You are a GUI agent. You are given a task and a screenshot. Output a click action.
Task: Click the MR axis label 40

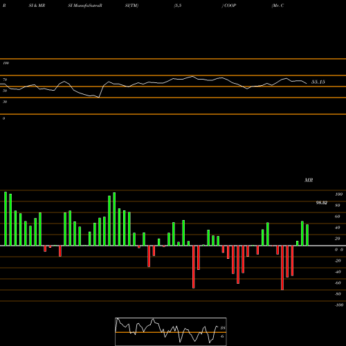tap(338, 228)
